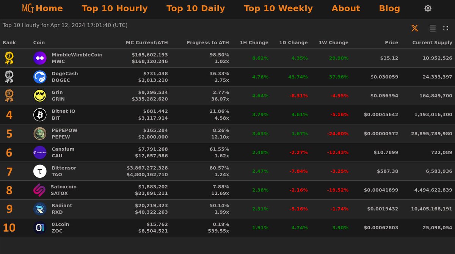
Task: Click the $0.030059 price value
Action: (x=384, y=77)
